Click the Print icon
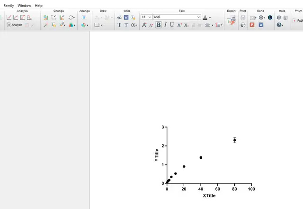The height and width of the screenshot is (209, 303). (x=243, y=18)
